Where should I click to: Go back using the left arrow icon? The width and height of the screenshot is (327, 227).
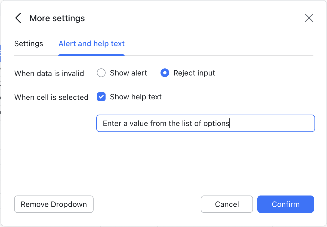18,18
